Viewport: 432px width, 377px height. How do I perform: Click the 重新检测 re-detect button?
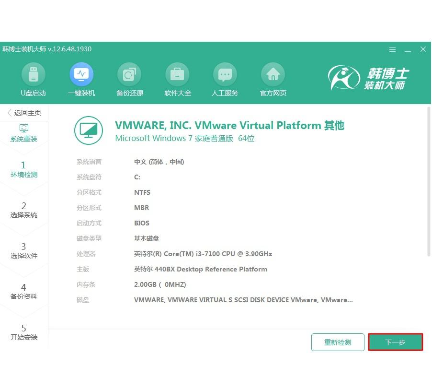338,342
